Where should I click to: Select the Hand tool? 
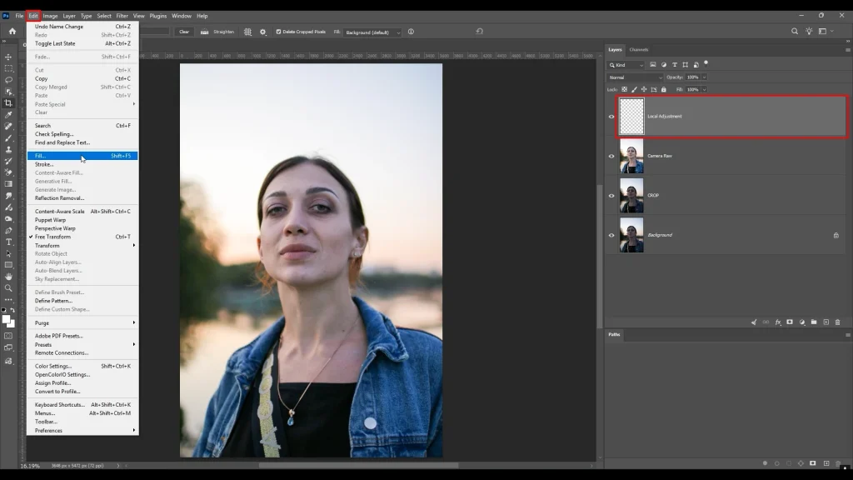[x=8, y=277]
